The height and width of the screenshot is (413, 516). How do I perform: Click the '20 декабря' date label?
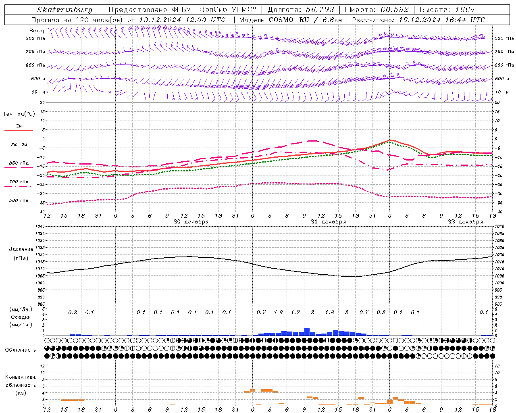pyautogui.click(x=191, y=222)
